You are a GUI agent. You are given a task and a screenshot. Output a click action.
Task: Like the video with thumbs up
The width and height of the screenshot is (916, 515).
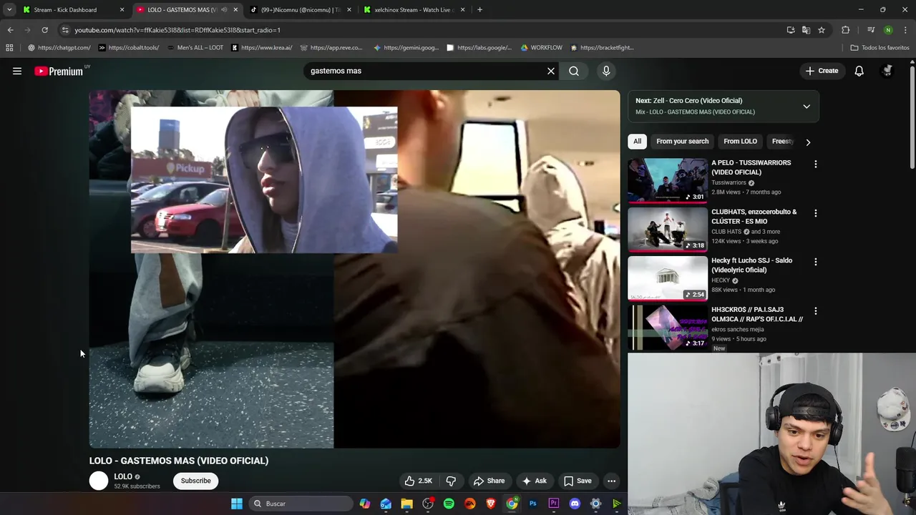419,481
